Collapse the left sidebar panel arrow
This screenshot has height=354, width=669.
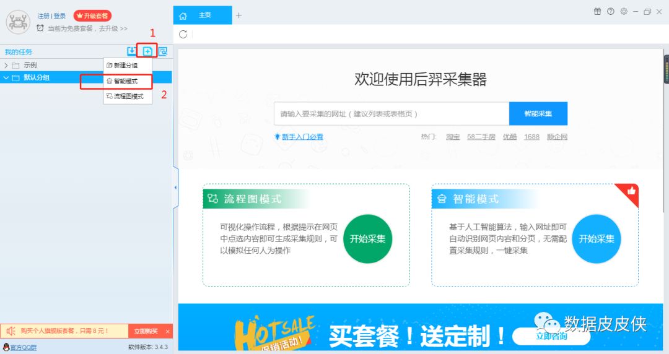[x=175, y=188]
